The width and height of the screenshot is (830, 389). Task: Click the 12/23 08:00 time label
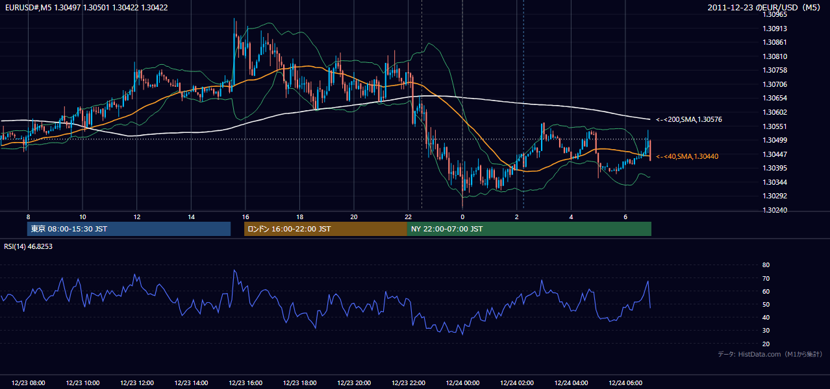[x=28, y=383]
